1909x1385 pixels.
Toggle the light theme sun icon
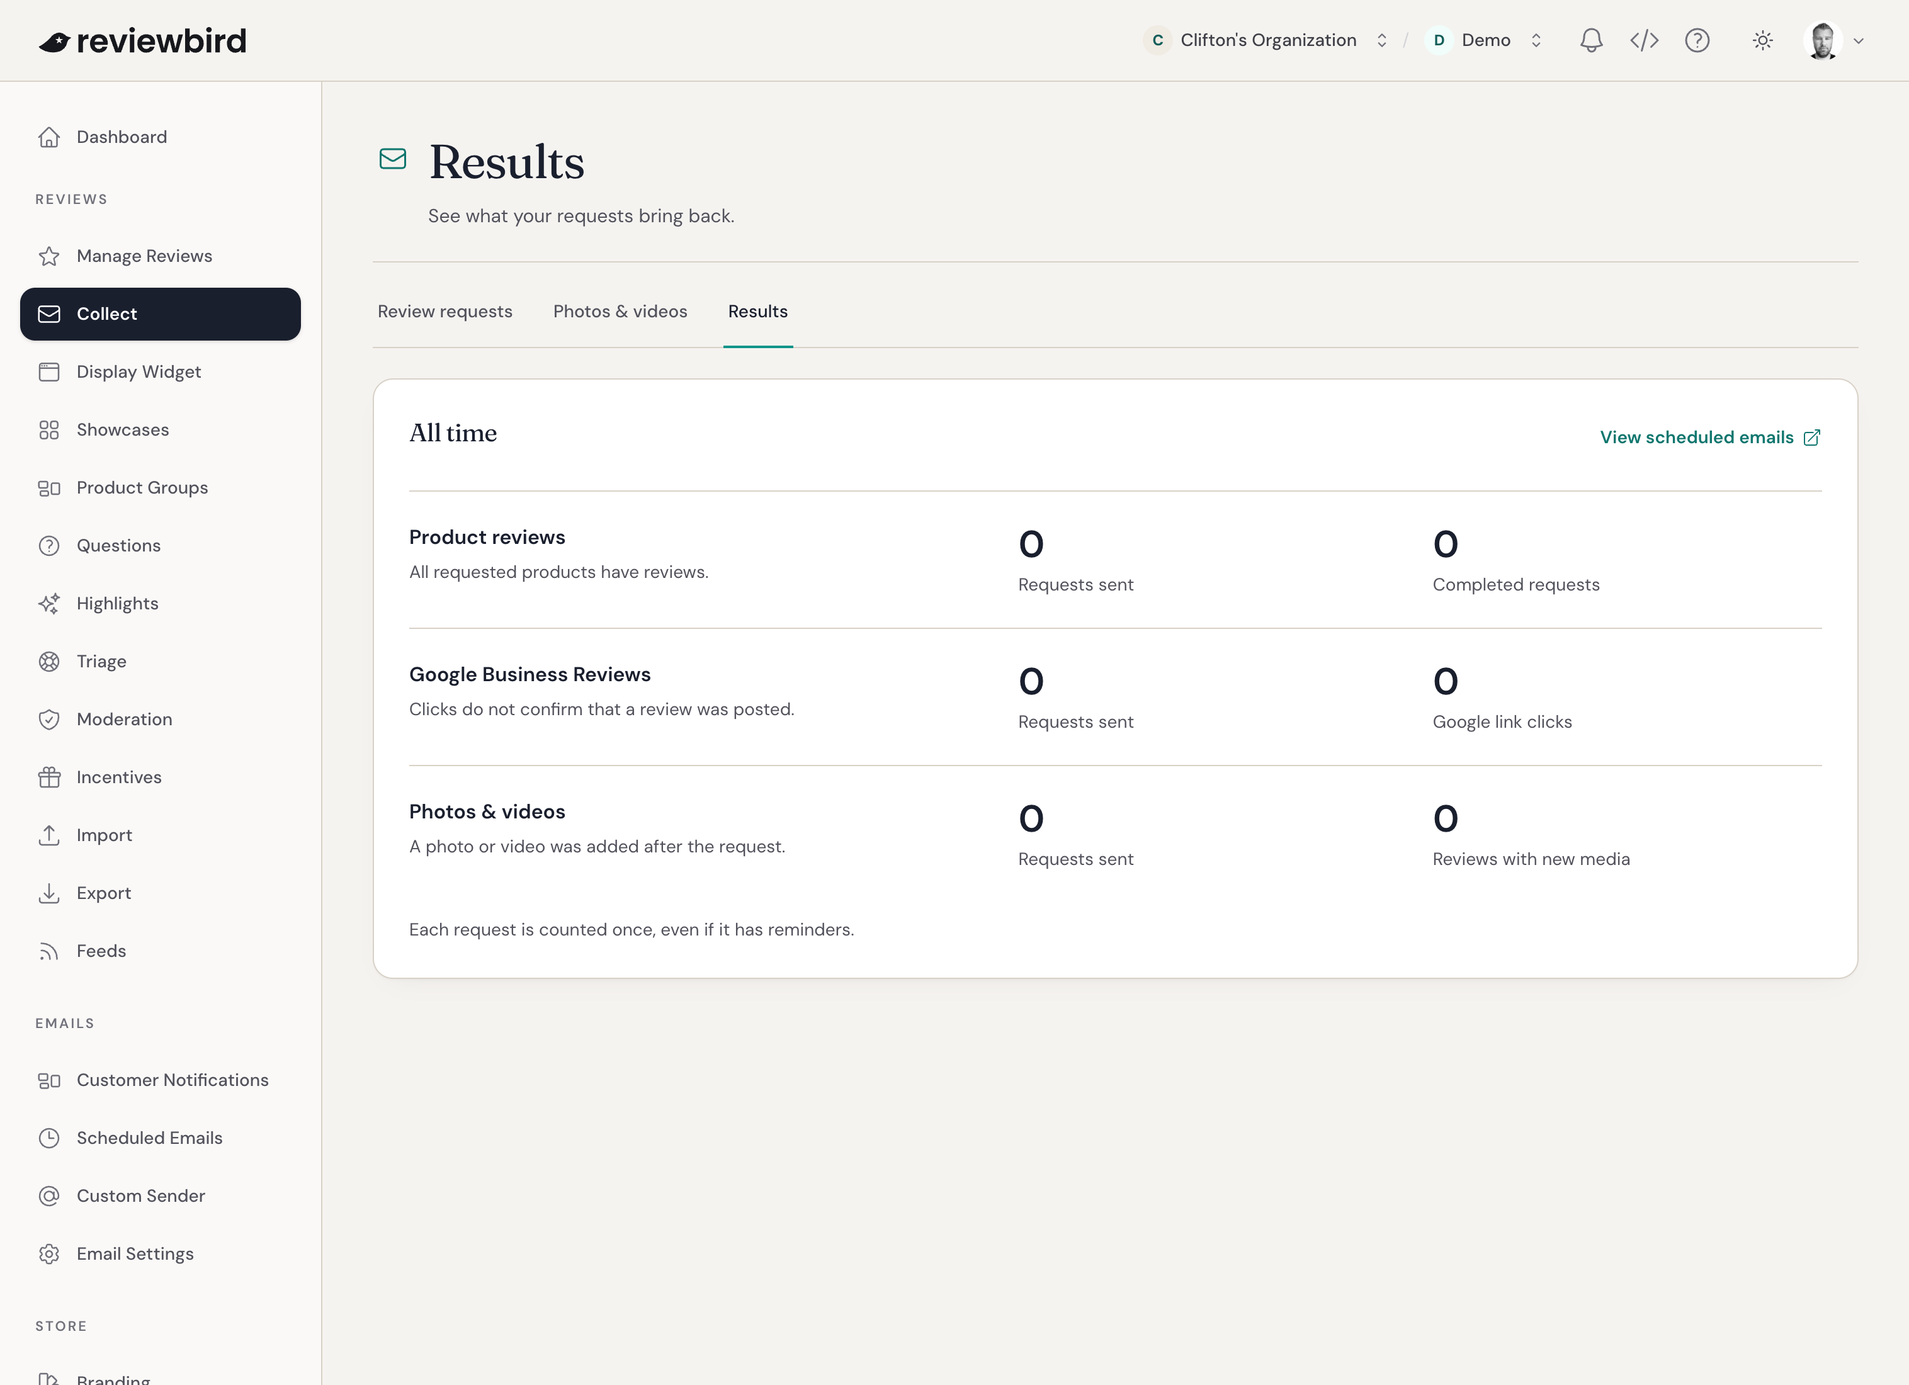(x=1762, y=40)
